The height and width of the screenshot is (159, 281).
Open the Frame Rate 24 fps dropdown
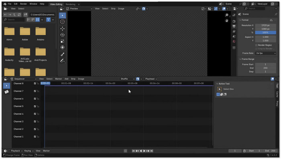pos(266,53)
